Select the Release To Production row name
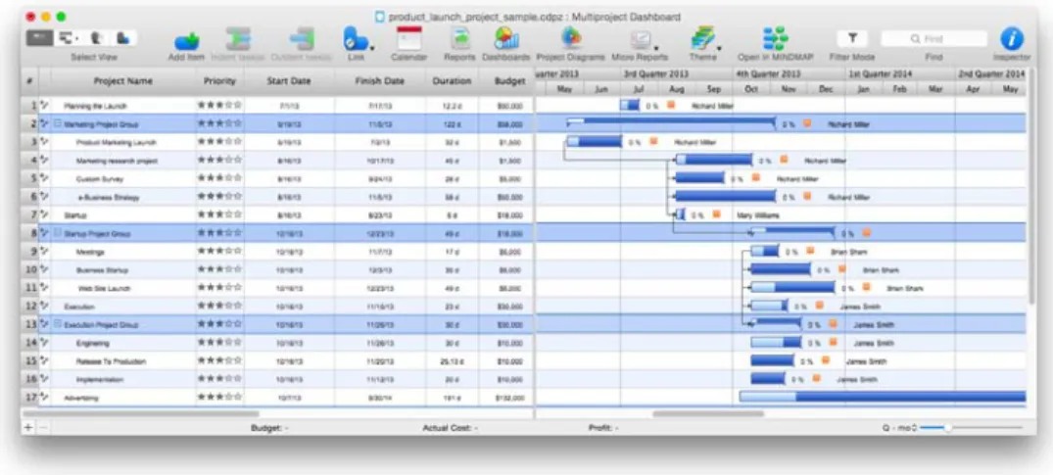Viewport: 1053px width, 475px height. point(110,360)
